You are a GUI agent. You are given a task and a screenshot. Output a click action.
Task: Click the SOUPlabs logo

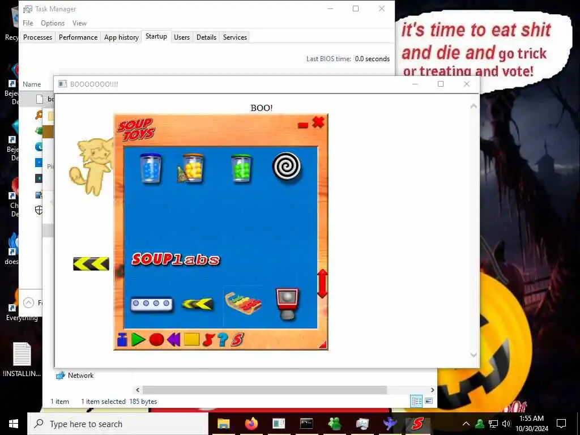pos(176,259)
